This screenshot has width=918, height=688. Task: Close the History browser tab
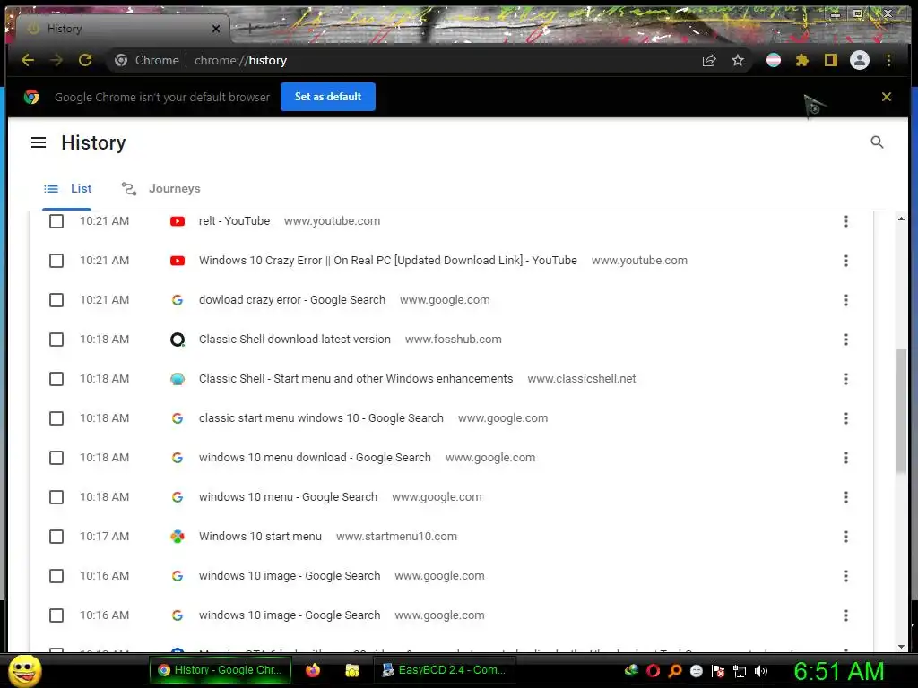tap(216, 29)
